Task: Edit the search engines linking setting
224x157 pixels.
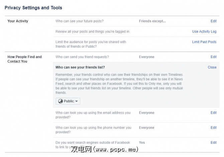Action: (x=213, y=143)
